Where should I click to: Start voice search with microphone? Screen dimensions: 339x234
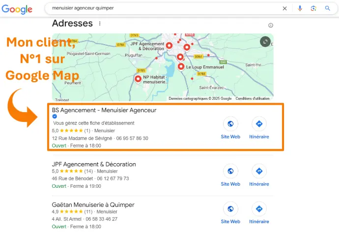(300, 8)
